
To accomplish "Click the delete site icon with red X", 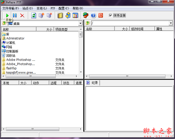I will [x=49, y=15].
